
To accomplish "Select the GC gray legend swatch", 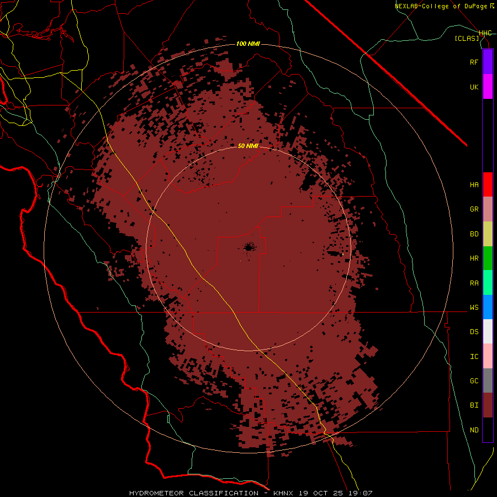I will (488, 380).
